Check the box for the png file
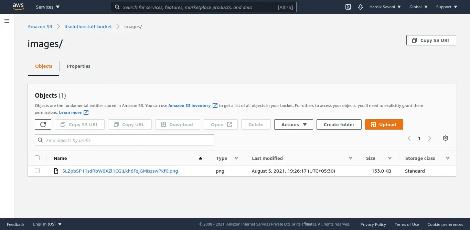 37,171
